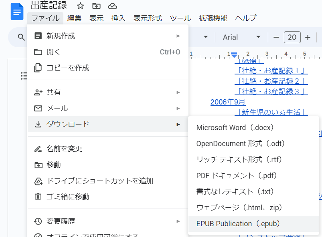Open the 編集 menu

[74, 18]
